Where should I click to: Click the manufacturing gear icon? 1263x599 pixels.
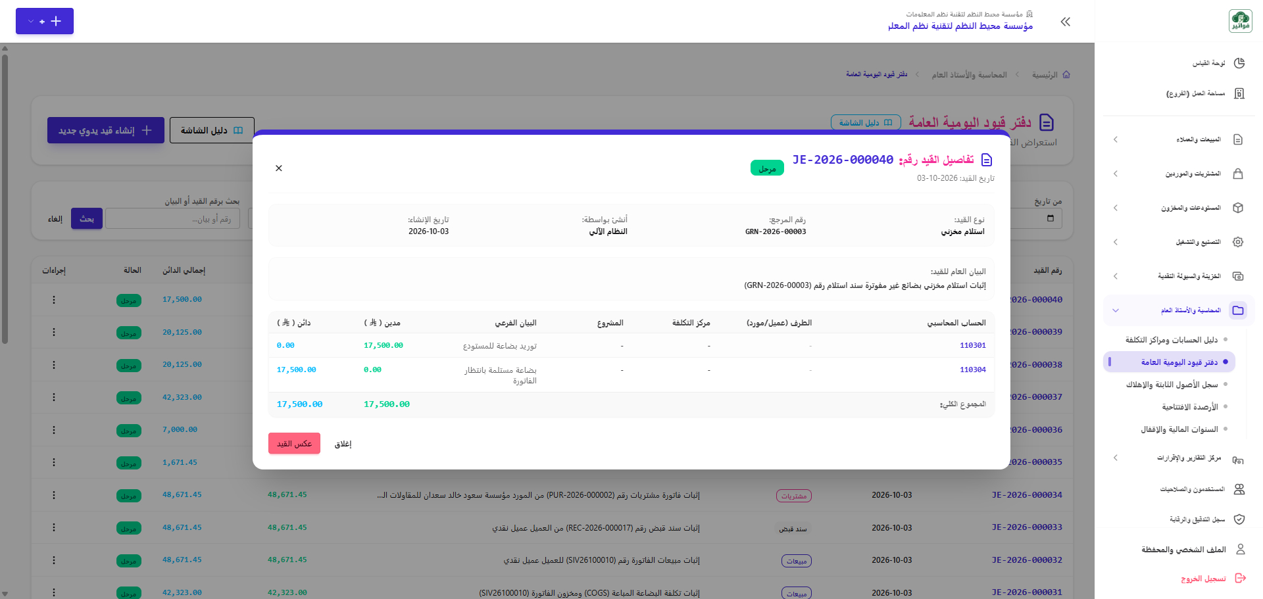pos(1238,242)
